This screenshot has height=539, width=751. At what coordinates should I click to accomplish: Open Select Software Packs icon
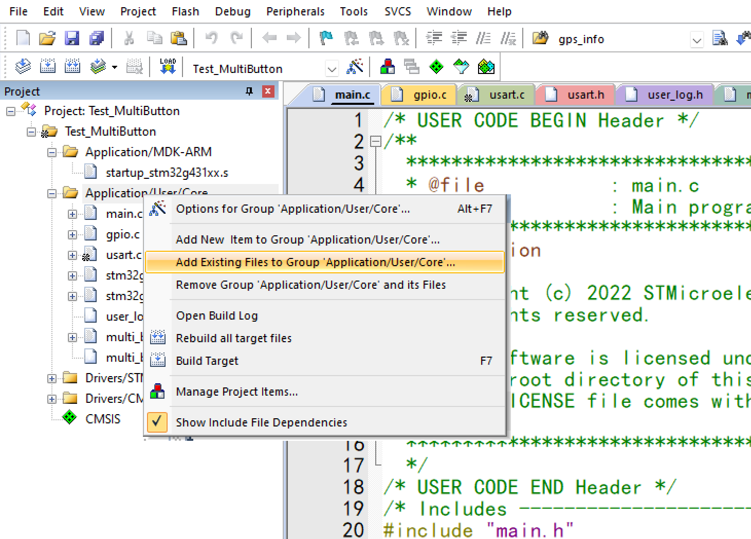coord(461,67)
